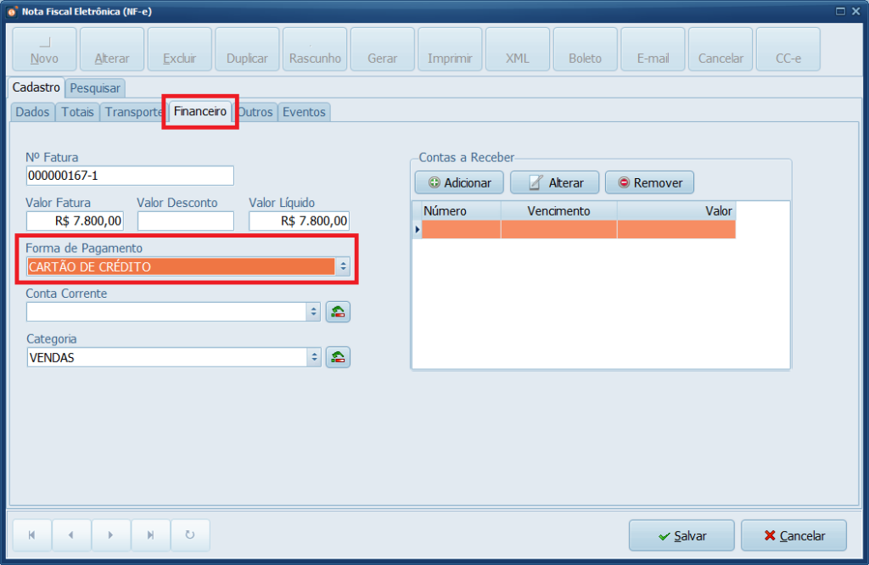The image size is (869, 565).
Task: Click the Número column header
Action: click(461, 211)
